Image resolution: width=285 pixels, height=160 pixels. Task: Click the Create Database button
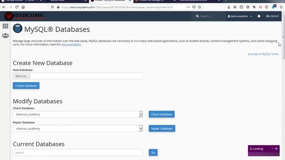[26, 86]
